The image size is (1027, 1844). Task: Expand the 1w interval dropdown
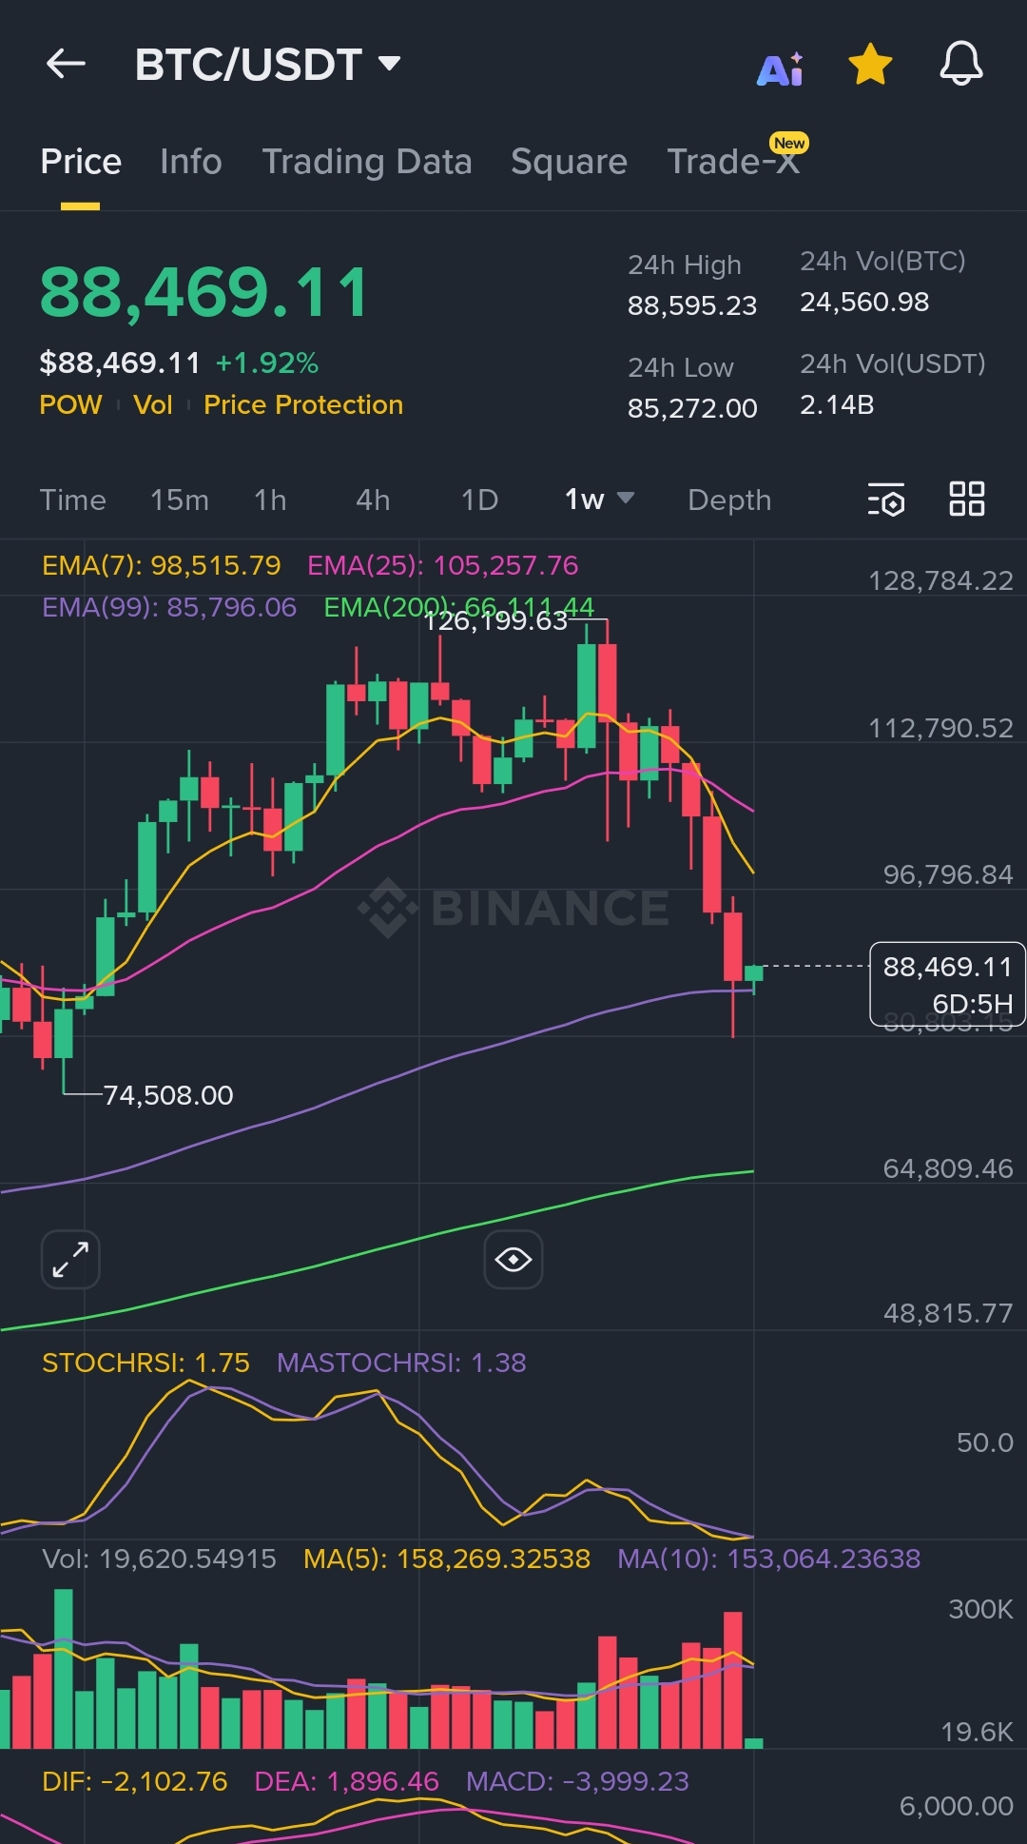[x=599, y=500]
